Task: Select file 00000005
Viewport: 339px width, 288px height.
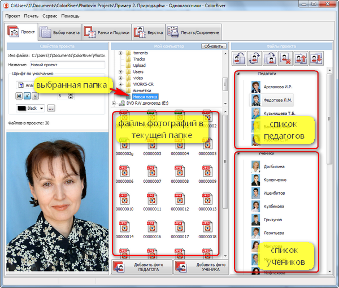Action: 207,147
